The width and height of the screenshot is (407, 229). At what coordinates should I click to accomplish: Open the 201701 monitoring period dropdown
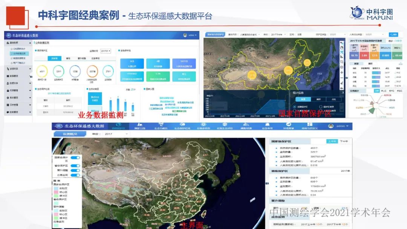pyautogui.click(x=106, y=51)
